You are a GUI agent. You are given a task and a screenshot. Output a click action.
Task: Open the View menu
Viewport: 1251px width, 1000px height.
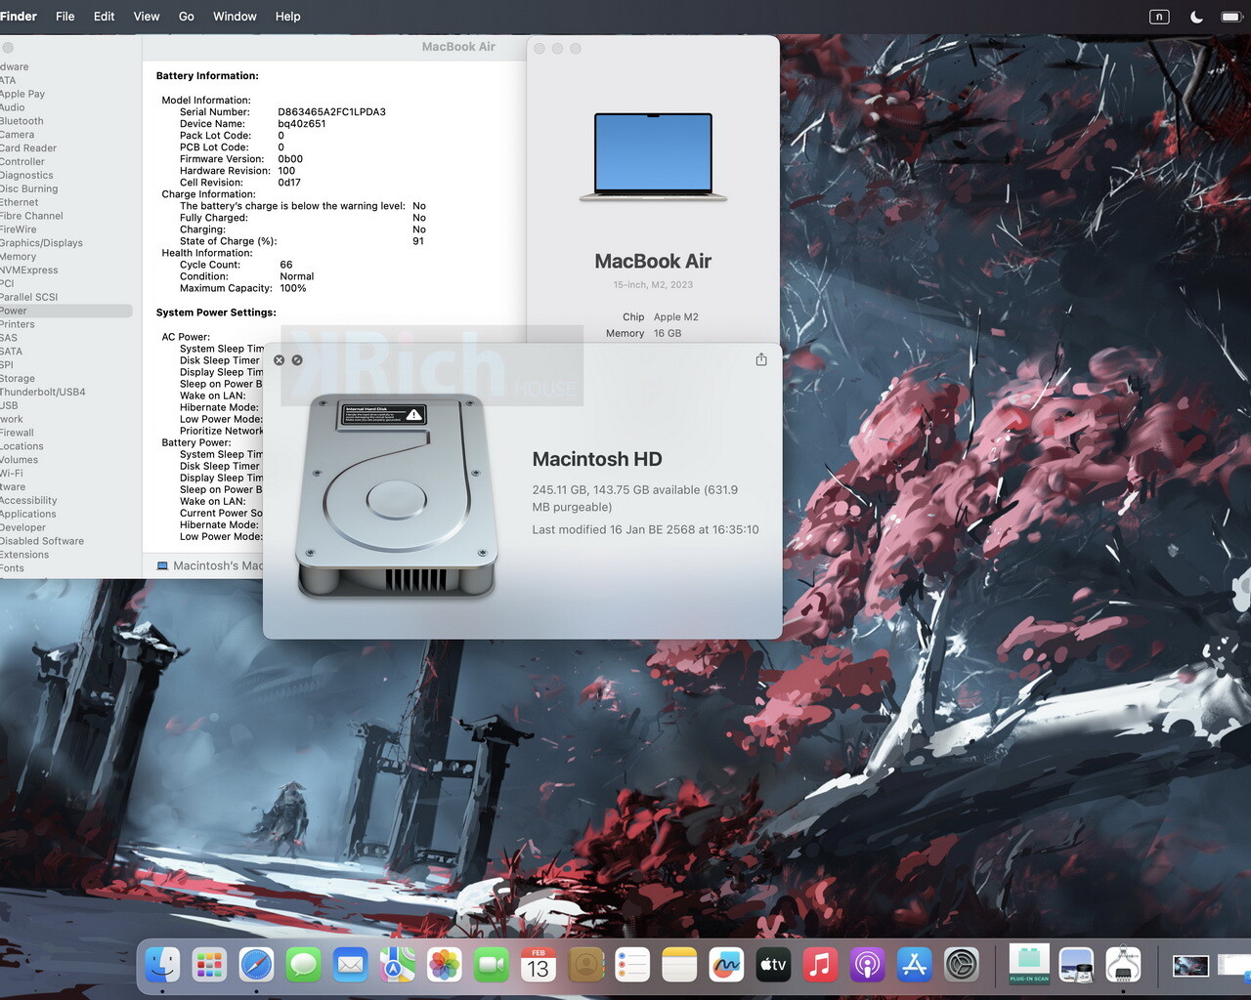147,17
